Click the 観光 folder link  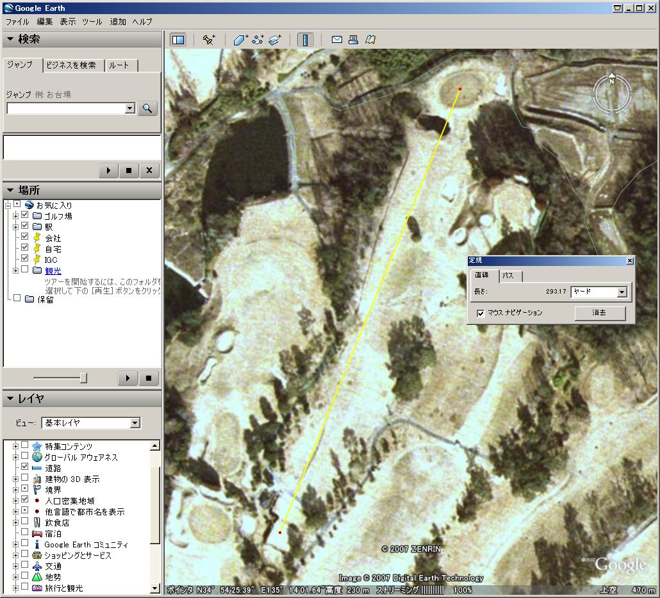click(x=53, y=270)
